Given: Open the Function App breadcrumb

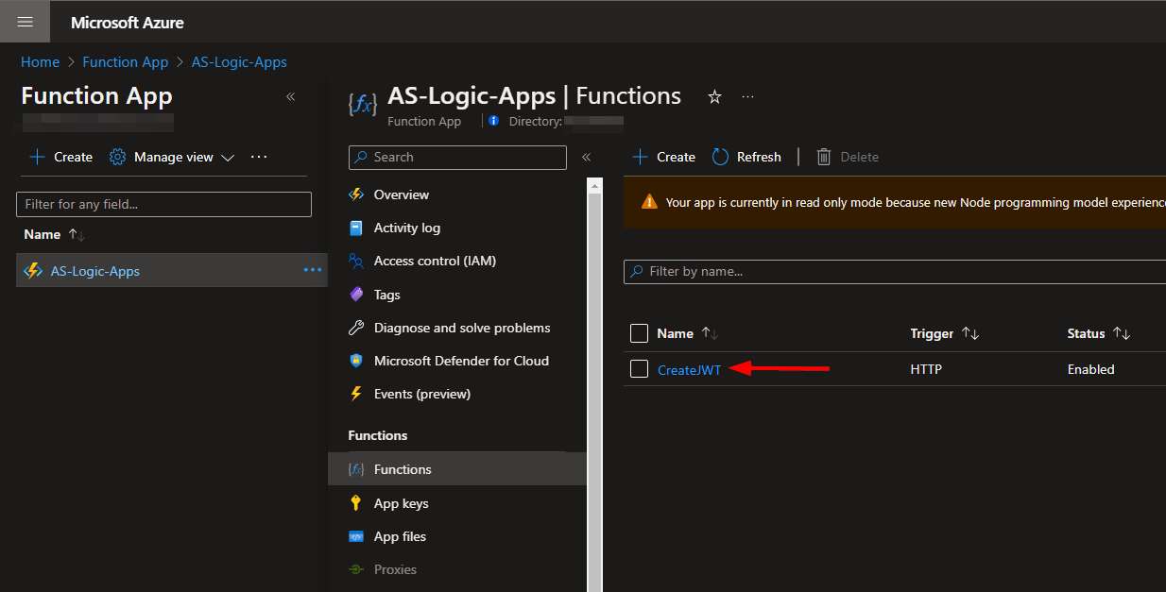Looking at the screenshot, I should point(126,62).
